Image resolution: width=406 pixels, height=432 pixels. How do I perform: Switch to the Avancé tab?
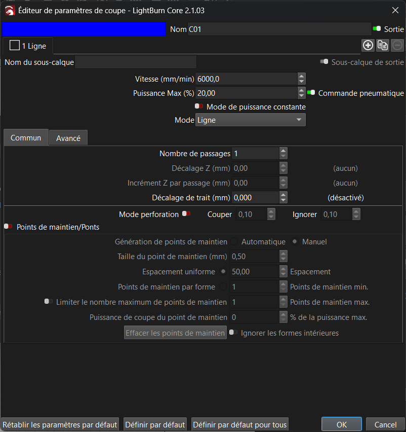(x=68, y=138)
